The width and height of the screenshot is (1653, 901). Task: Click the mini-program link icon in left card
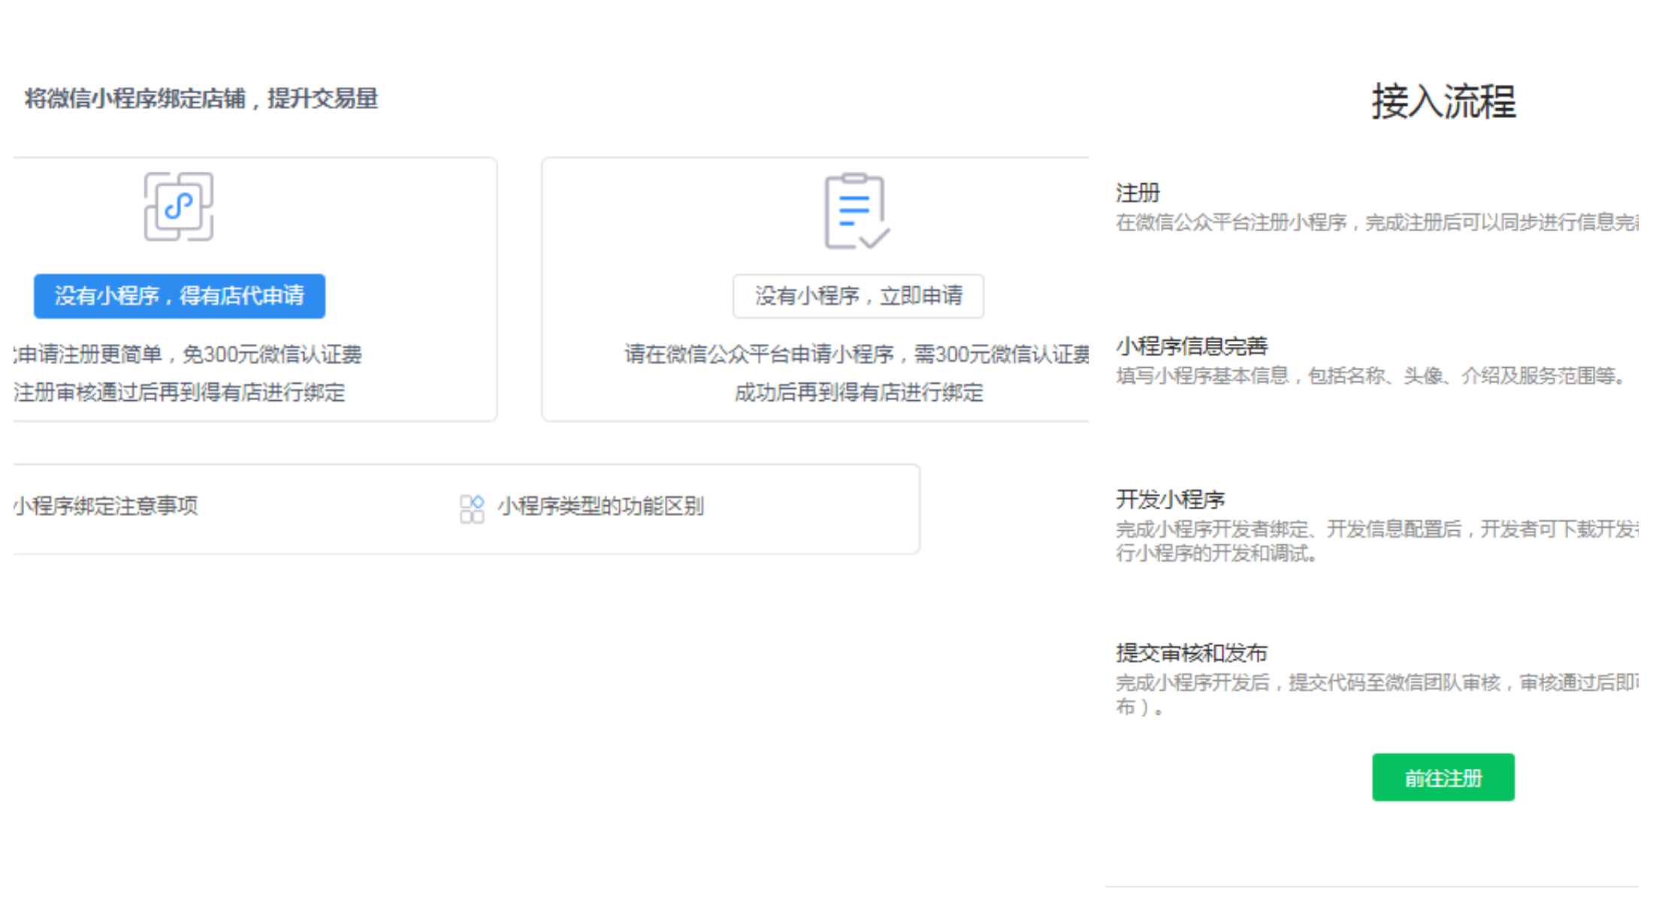click(179, 206)
